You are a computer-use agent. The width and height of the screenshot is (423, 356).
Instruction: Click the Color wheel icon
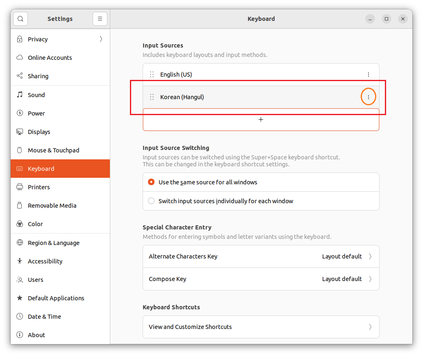click(x=20, y=224)
